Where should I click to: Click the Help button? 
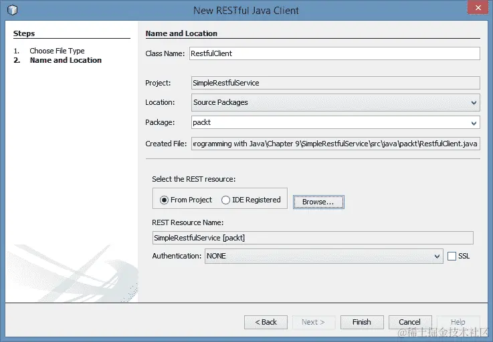[458, 322]
